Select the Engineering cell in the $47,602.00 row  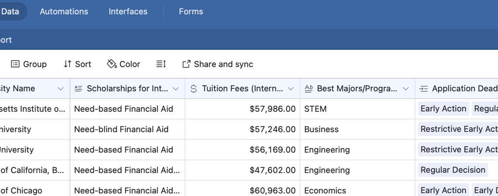(357, 170)
